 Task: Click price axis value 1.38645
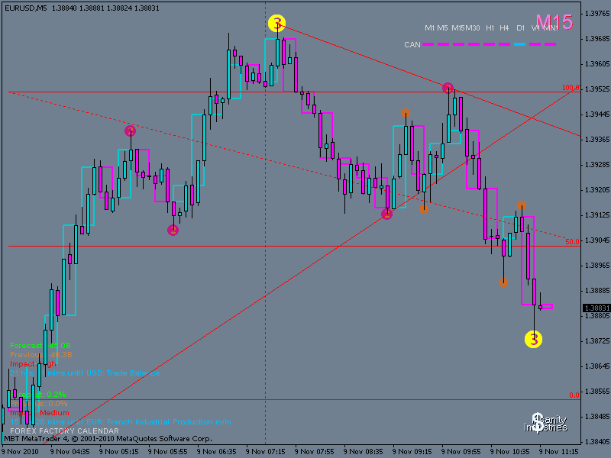point(597,366)
